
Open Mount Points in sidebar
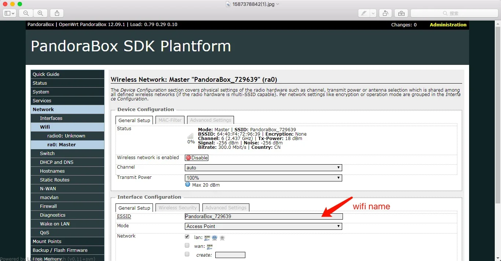click(x=67, y=241)
